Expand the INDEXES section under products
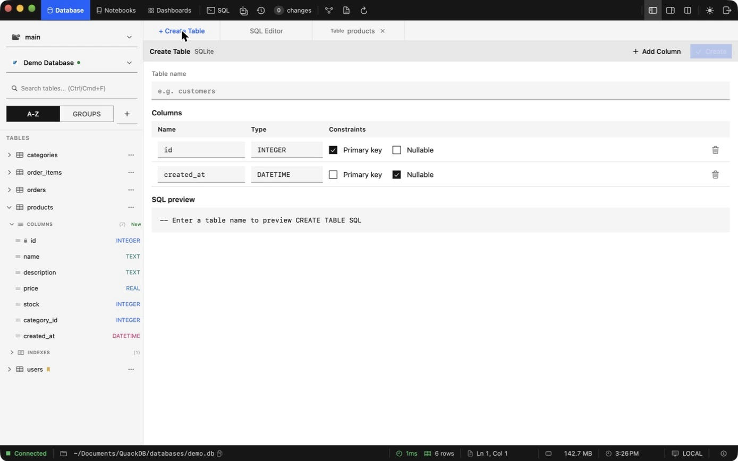Screen dimensions: 738x461 point(12,353)
